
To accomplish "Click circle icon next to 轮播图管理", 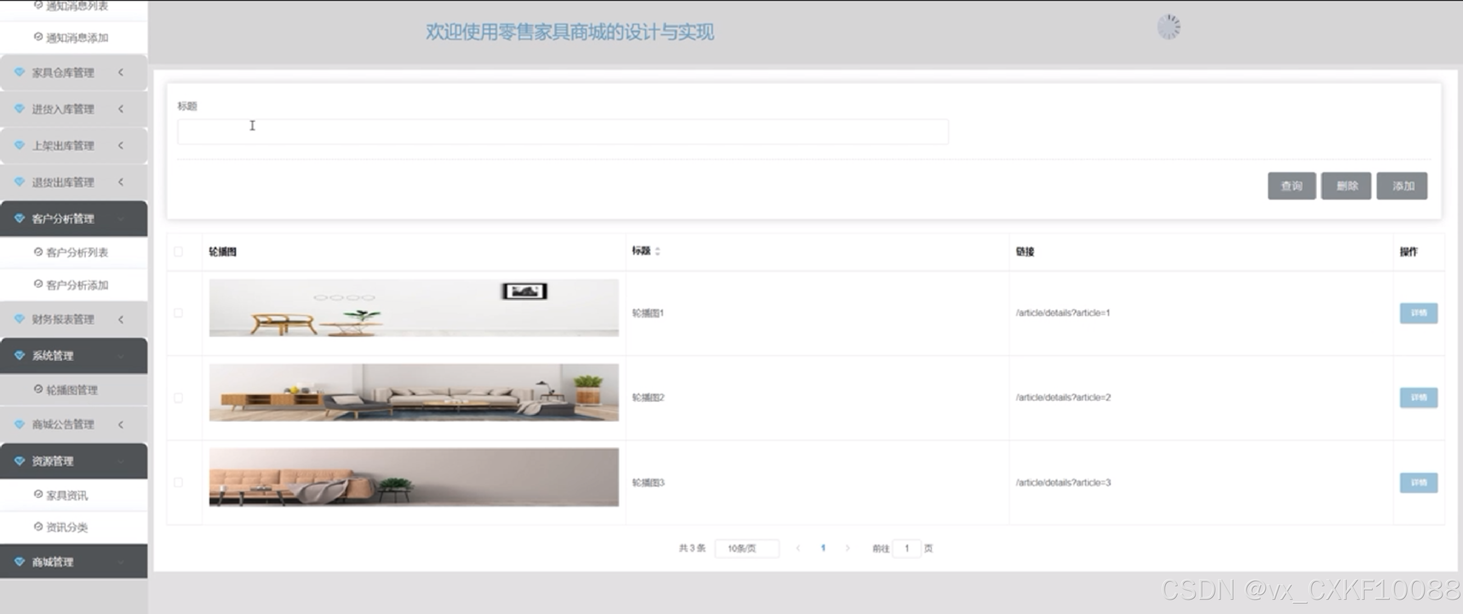I will (x=38, y=389).
